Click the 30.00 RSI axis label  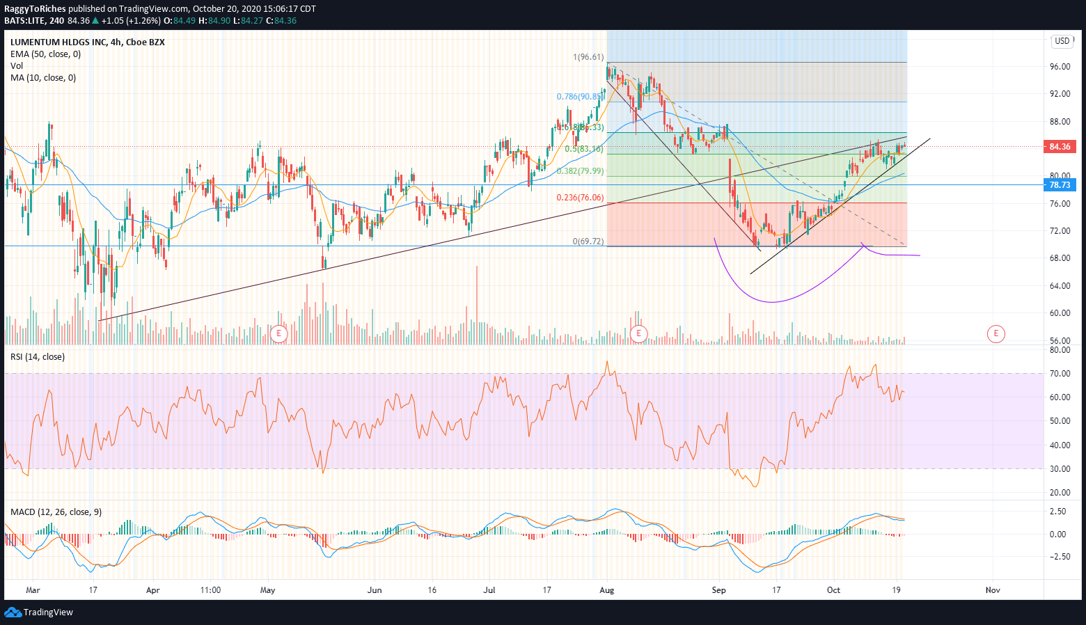(1060, 469)
